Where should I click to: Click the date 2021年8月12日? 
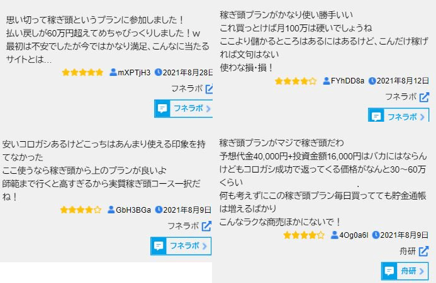[403, 81]
